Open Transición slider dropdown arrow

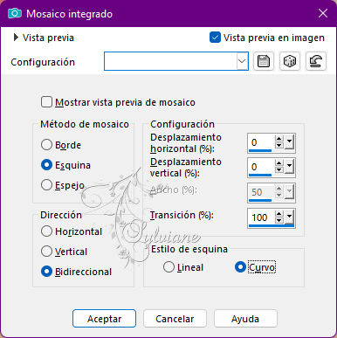pyautogui.click(x=289, y=217)
